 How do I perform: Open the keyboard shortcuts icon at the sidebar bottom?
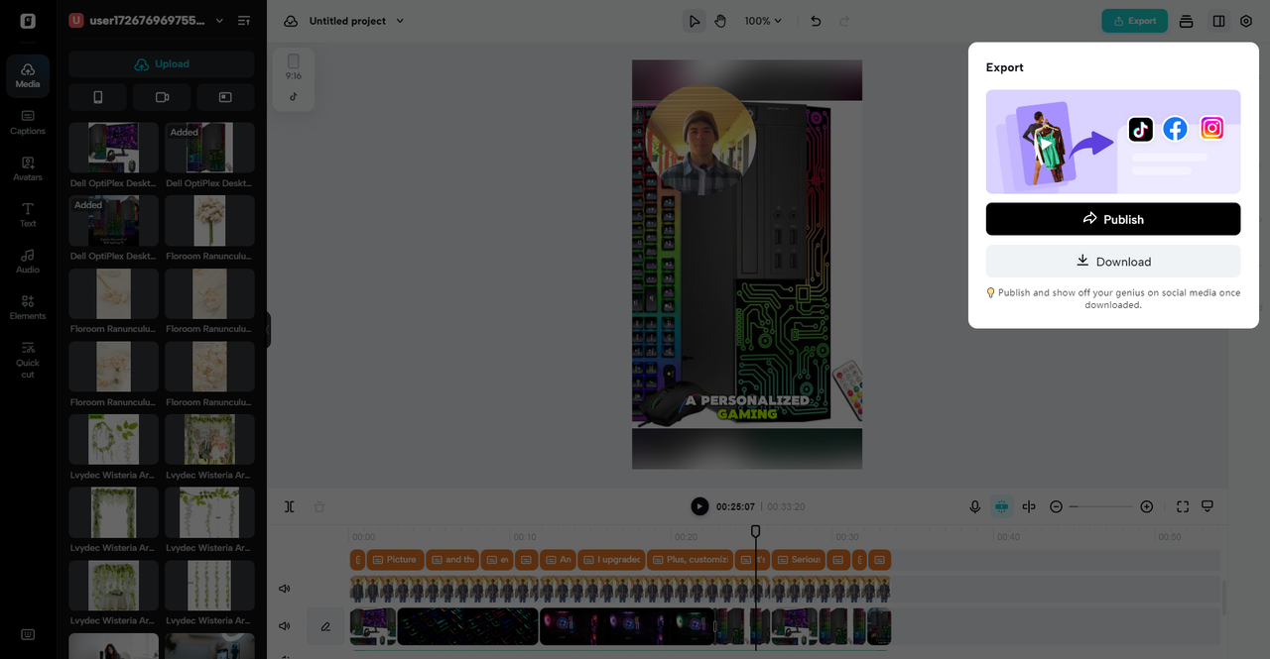click(28, 634)
